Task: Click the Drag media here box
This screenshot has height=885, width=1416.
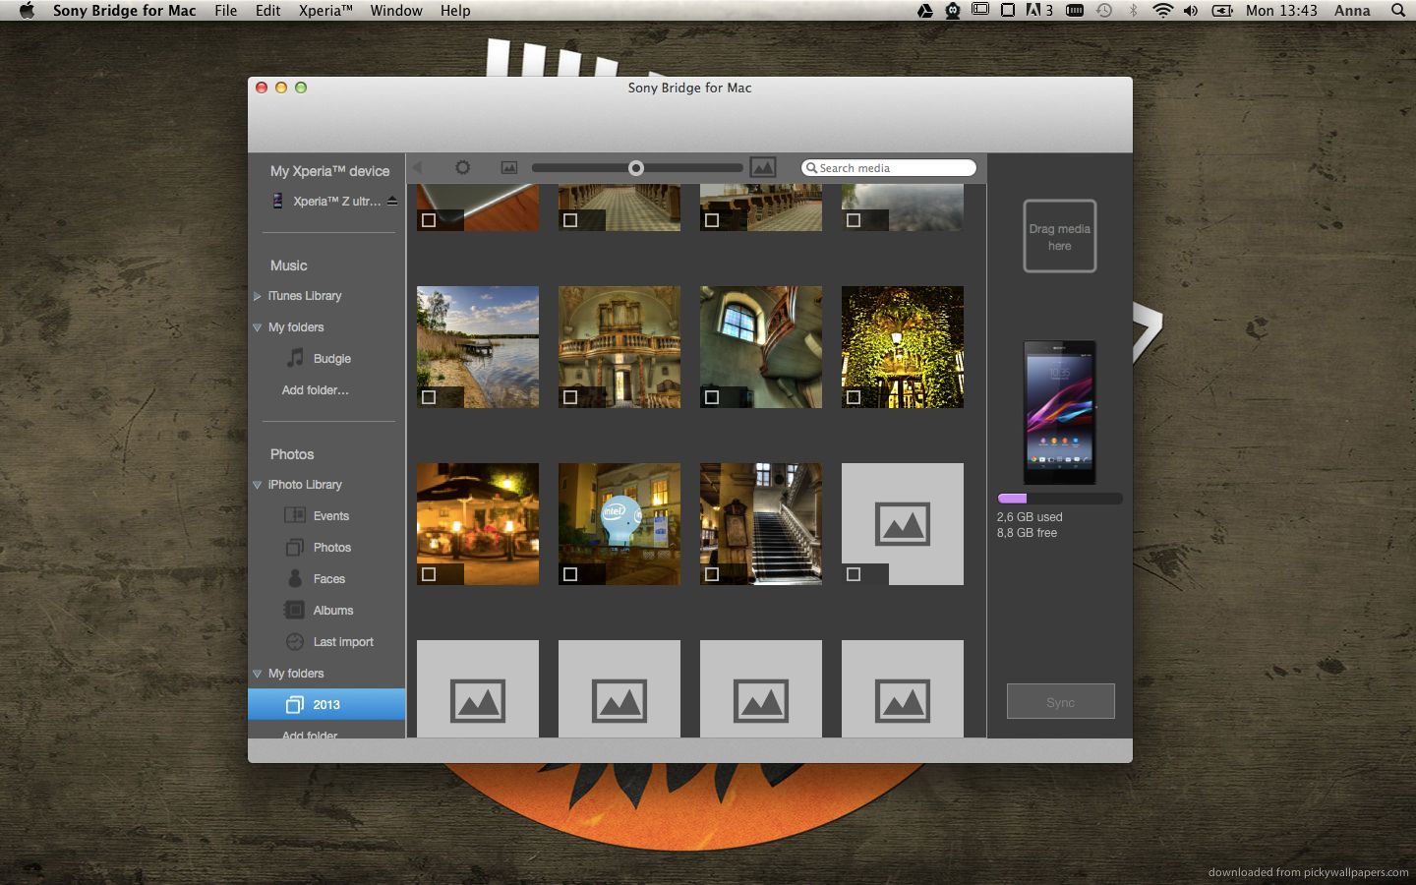Action: [1059, 236]
